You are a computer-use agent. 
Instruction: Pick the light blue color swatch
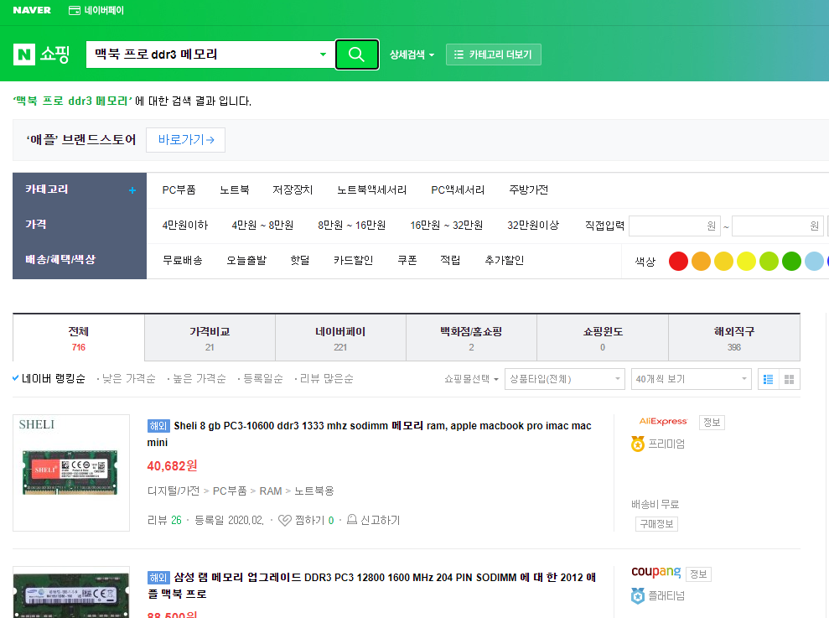[814, 261]
